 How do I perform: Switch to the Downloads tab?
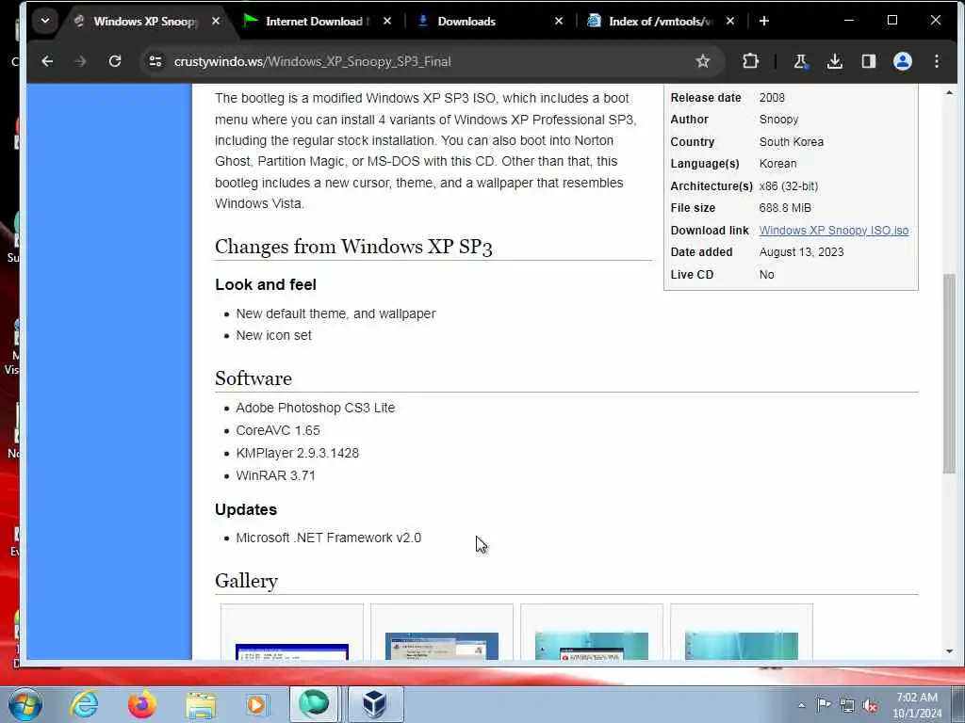(x=466, y=21)
